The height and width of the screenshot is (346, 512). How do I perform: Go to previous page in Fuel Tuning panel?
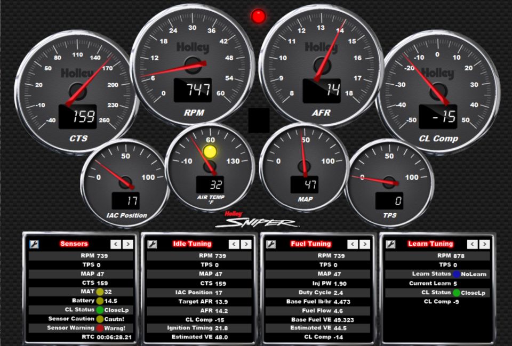point(353,244)
